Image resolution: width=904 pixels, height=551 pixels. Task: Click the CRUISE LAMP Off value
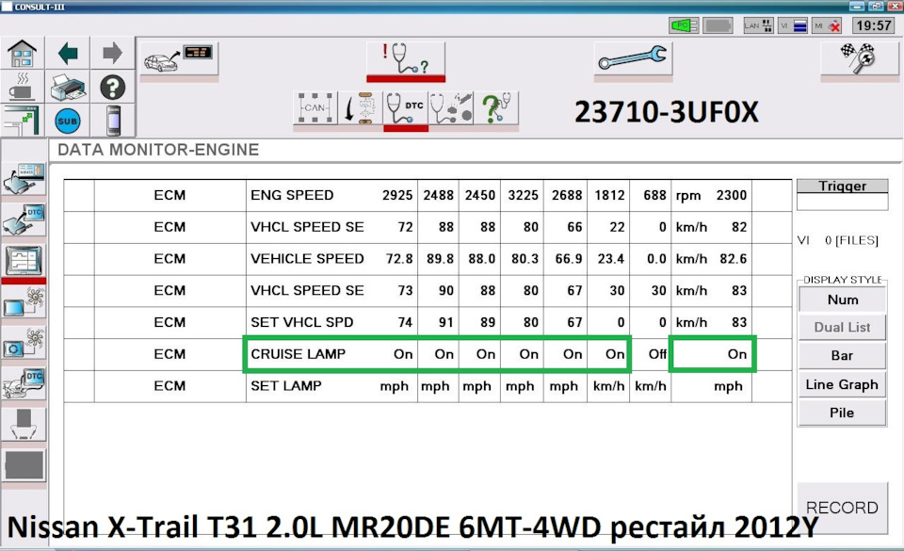coord(657,354)
